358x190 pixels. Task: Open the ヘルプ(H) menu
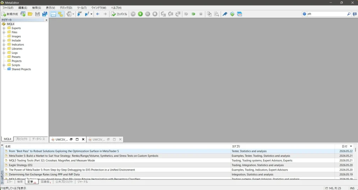point(116,8)
